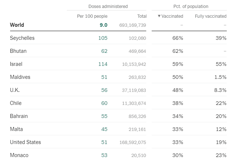Select Chile from the table

pyautogui.click(x=16, y=103)
